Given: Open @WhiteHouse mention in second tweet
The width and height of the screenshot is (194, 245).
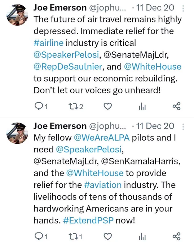Looking at the screenshot, I should click(x=95, y=173).
